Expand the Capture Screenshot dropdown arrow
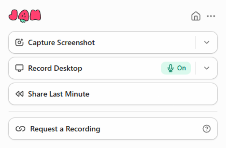Image resolution: width=226 pixels, height=148 pixels. pos(206,42)
